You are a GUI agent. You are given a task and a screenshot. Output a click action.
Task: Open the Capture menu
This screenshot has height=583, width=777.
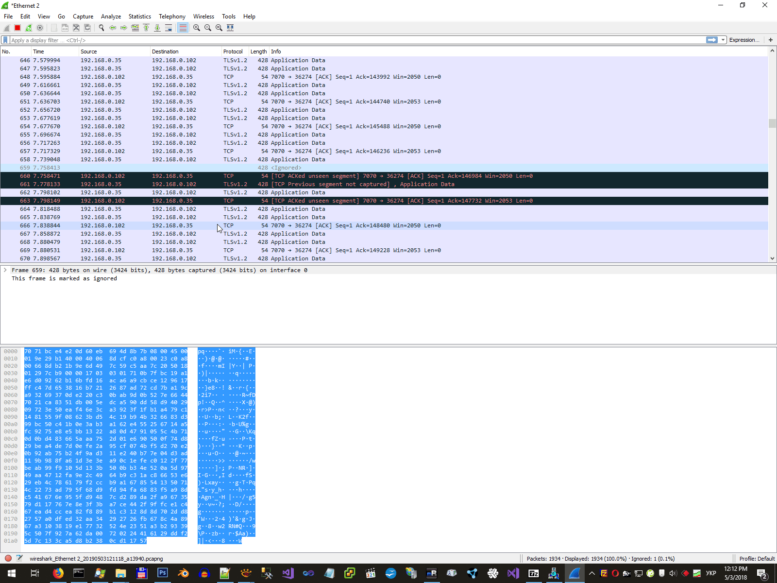click(x=83, y=17)
